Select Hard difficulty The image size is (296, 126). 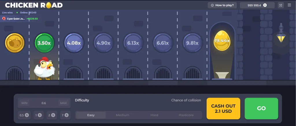pos(154,115)
